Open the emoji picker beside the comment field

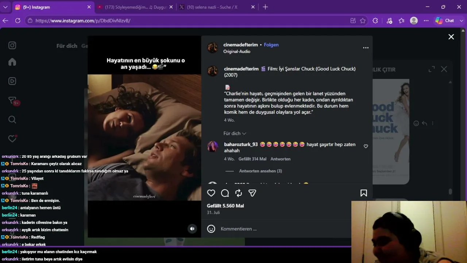tap(211, 229)
